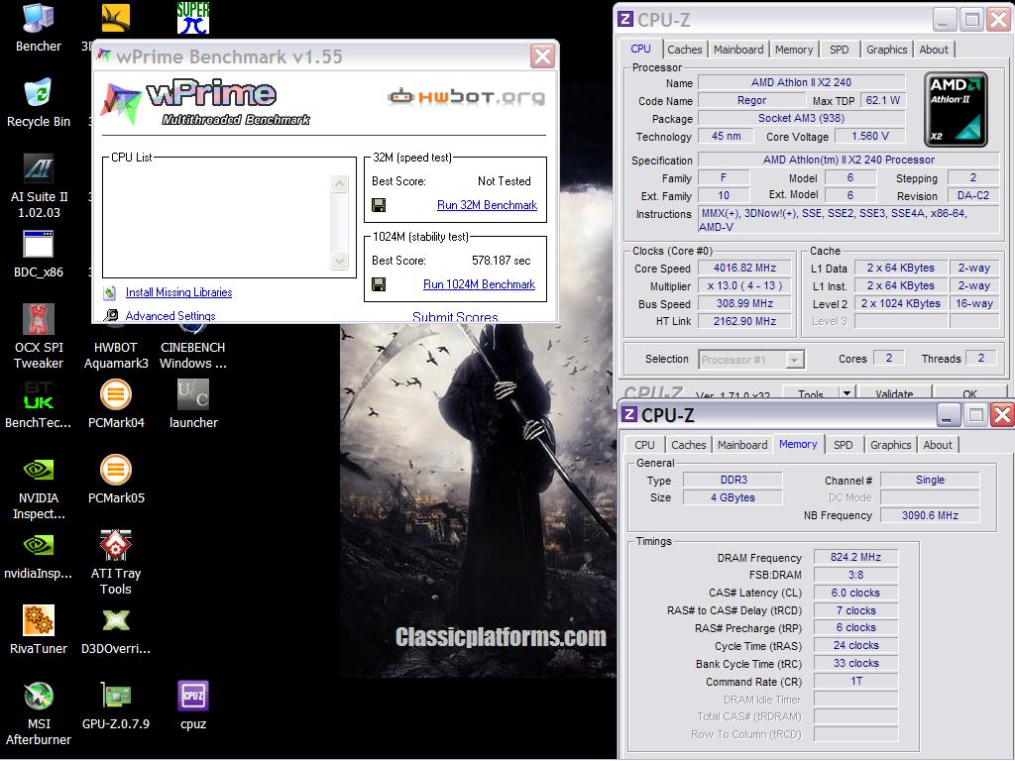1015x761 pixels.
Task: Open the D3DOverrider desktop icon
Action: (116, 630)
